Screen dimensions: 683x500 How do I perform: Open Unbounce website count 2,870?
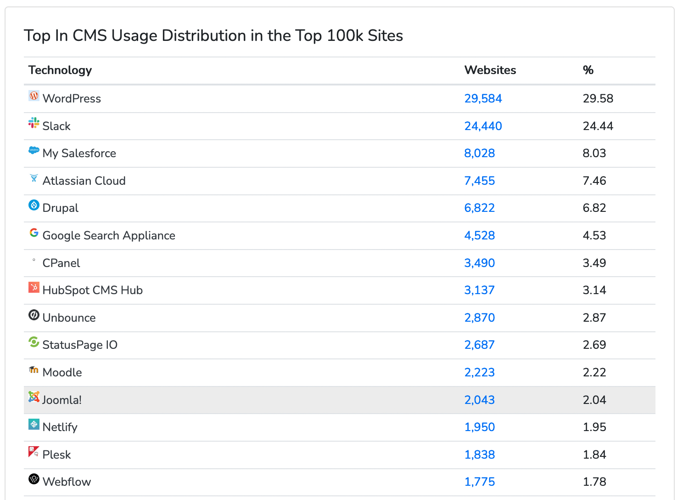tap(480, 318)
